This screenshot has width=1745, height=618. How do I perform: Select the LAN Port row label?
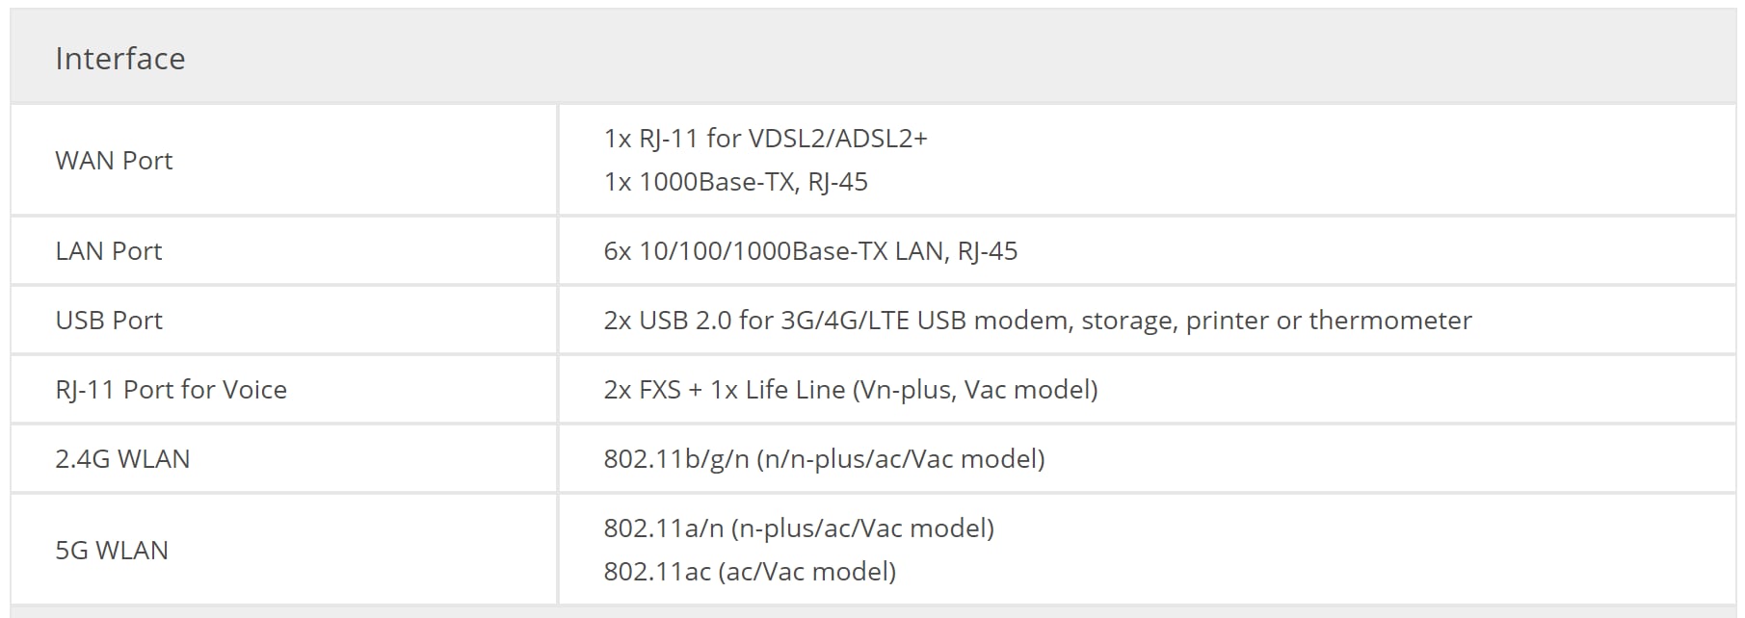[x=109, y=251]
